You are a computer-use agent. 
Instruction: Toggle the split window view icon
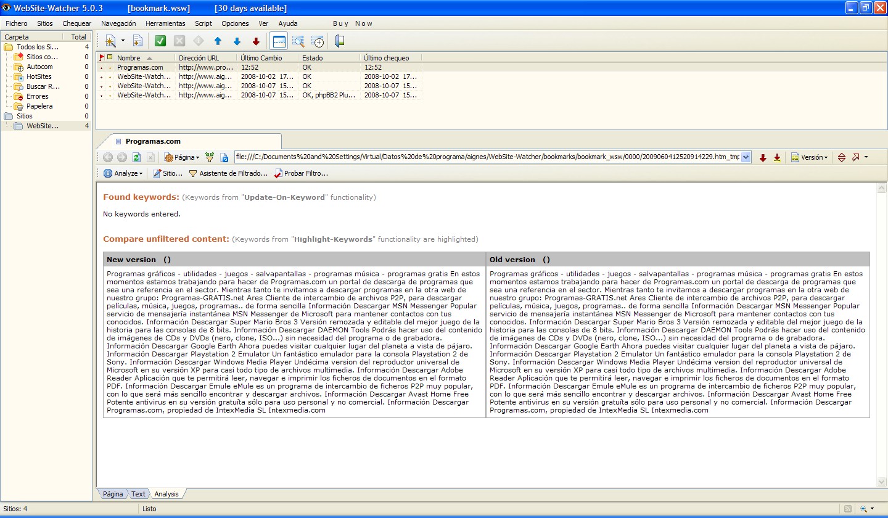pyautogui.click(x=279, y=41)
